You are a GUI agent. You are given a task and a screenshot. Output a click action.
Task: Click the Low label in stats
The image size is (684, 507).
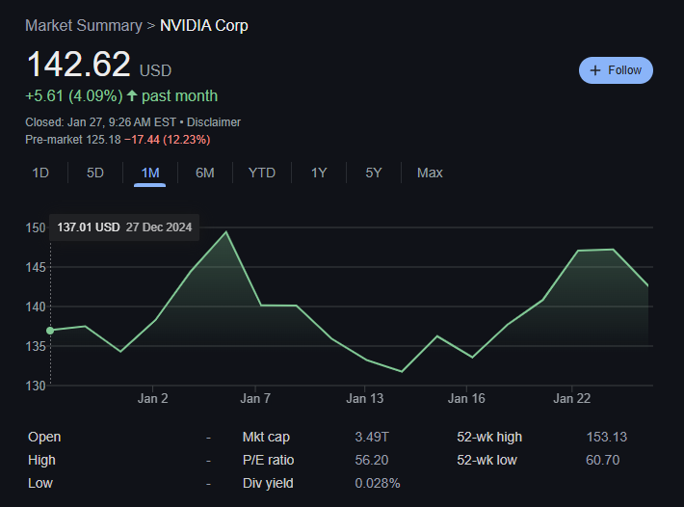click(x=40, y=484)
